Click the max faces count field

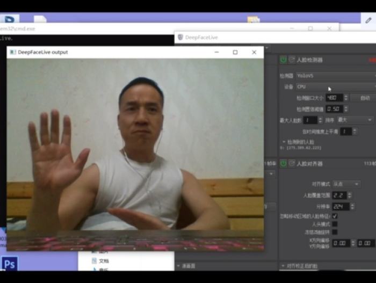pos(310,120)
